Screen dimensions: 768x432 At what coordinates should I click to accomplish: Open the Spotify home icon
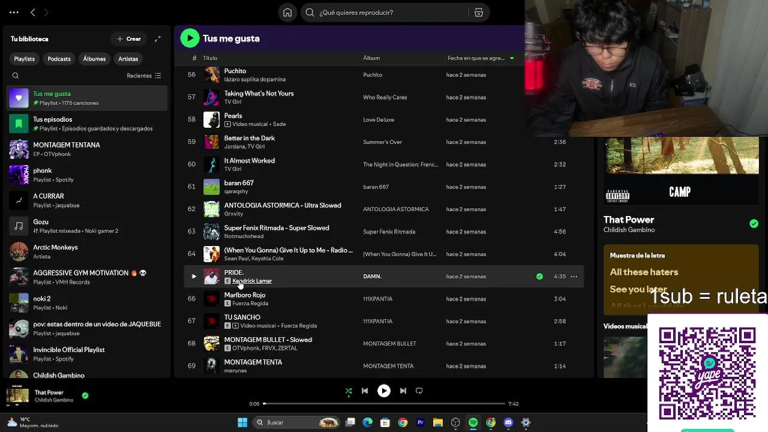(x=287, y=13)
